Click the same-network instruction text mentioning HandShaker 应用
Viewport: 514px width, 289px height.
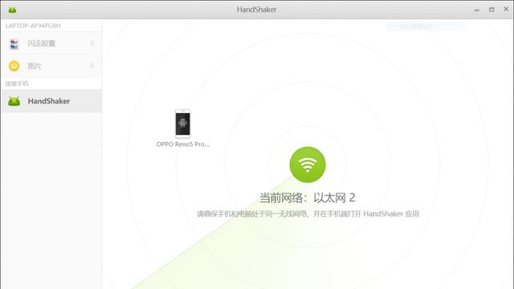[308, 214]
